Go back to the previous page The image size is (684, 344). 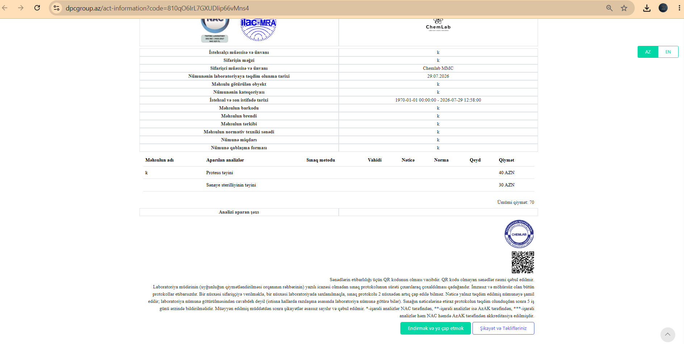click(x=5, y=8)
